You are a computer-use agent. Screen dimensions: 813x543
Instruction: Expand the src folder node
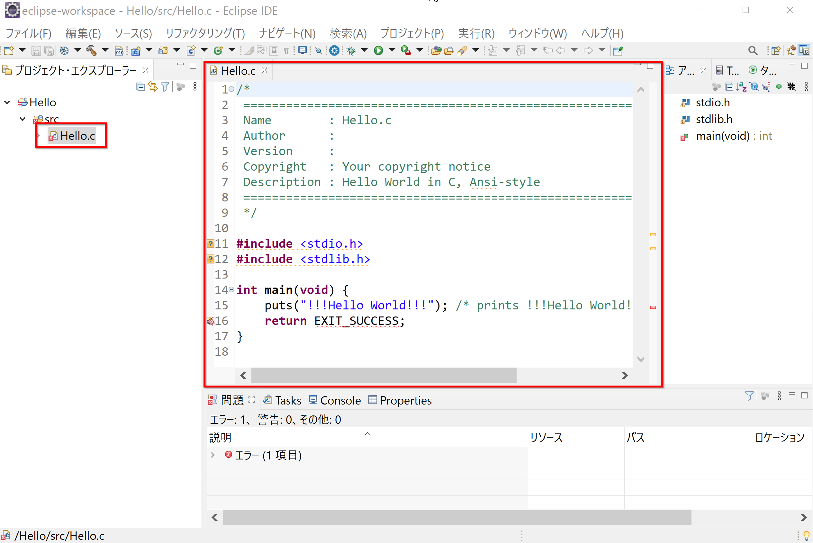tap(21, 120)
